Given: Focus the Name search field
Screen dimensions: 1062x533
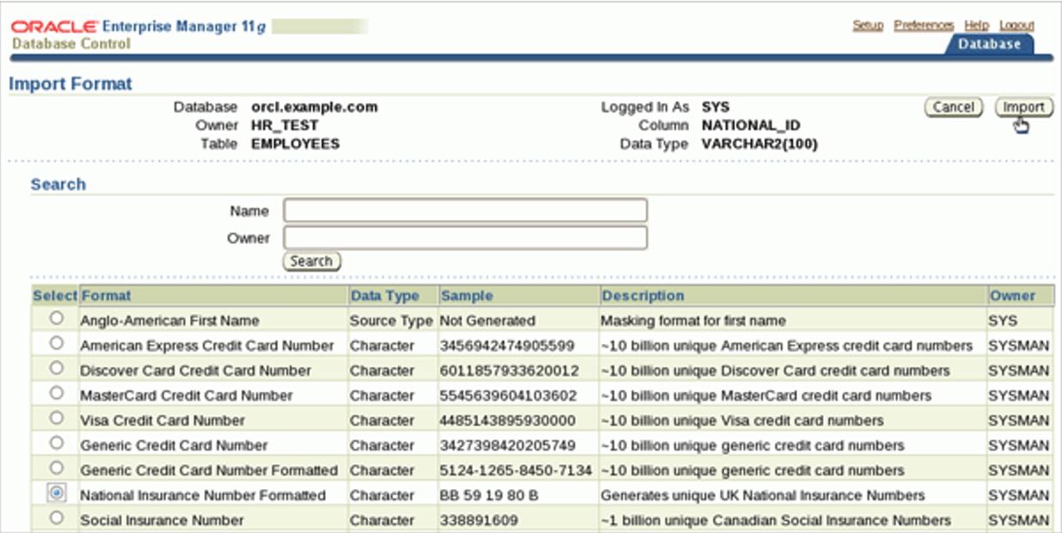Looking at the screenshot, I should tap(465, 211).
